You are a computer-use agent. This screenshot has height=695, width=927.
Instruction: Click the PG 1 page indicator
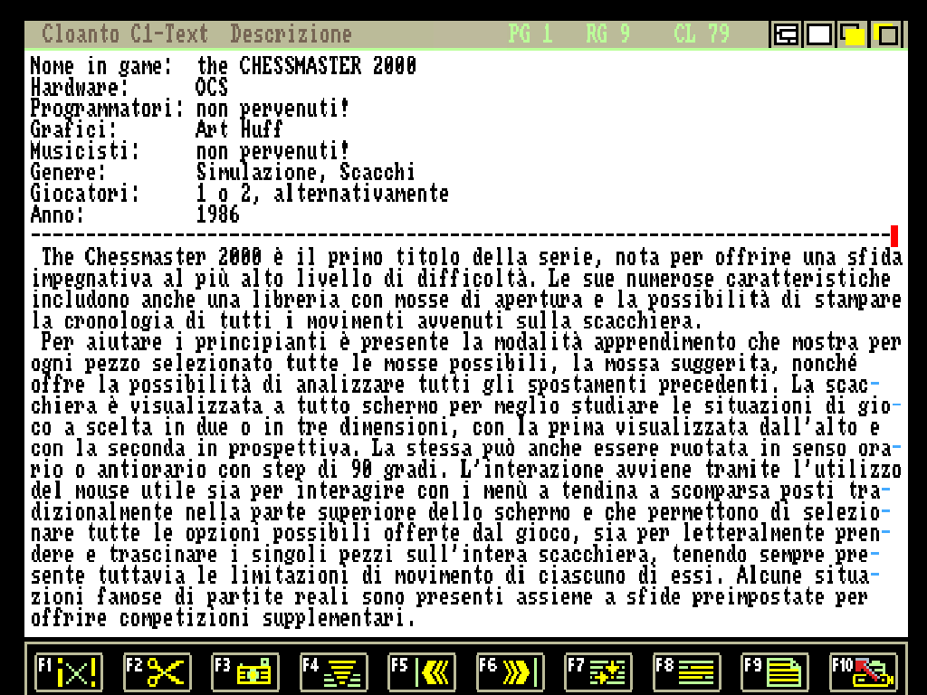pos(530,35)
